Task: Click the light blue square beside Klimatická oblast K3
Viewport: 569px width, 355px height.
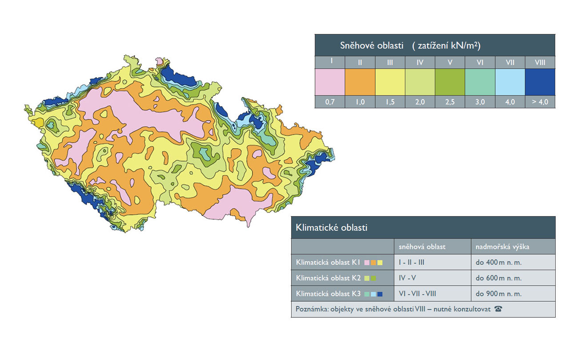Action: coord(373,294)
